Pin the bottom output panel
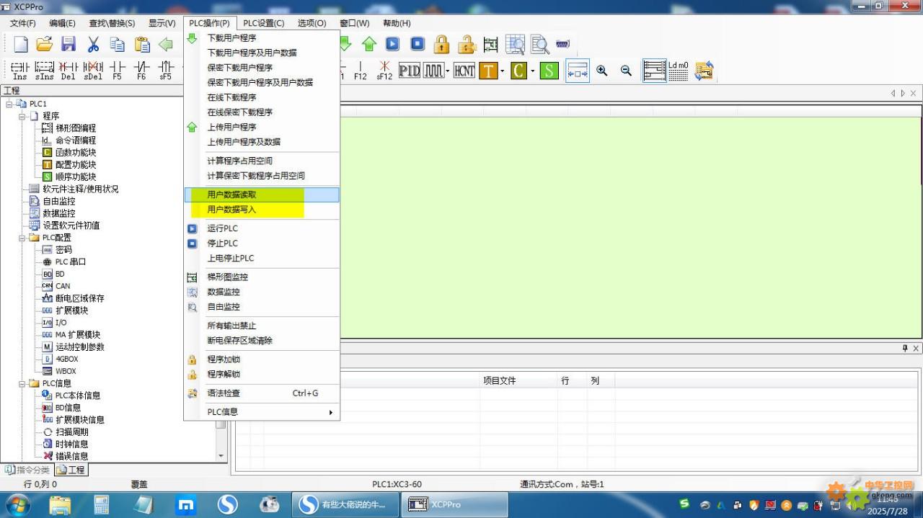Screen dimensions: 923x518 coord(905,348)
